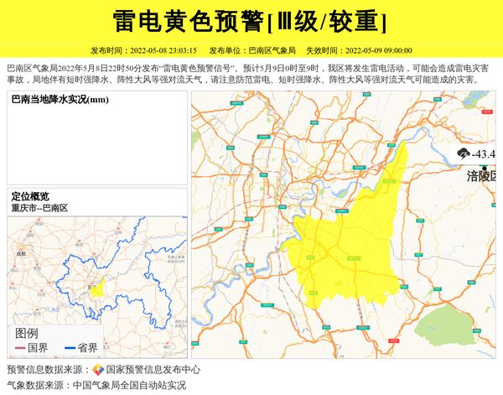Click the -43.4 rainfall value label
The height and width of the screenshot is (395, 503).
pos(484,154)
